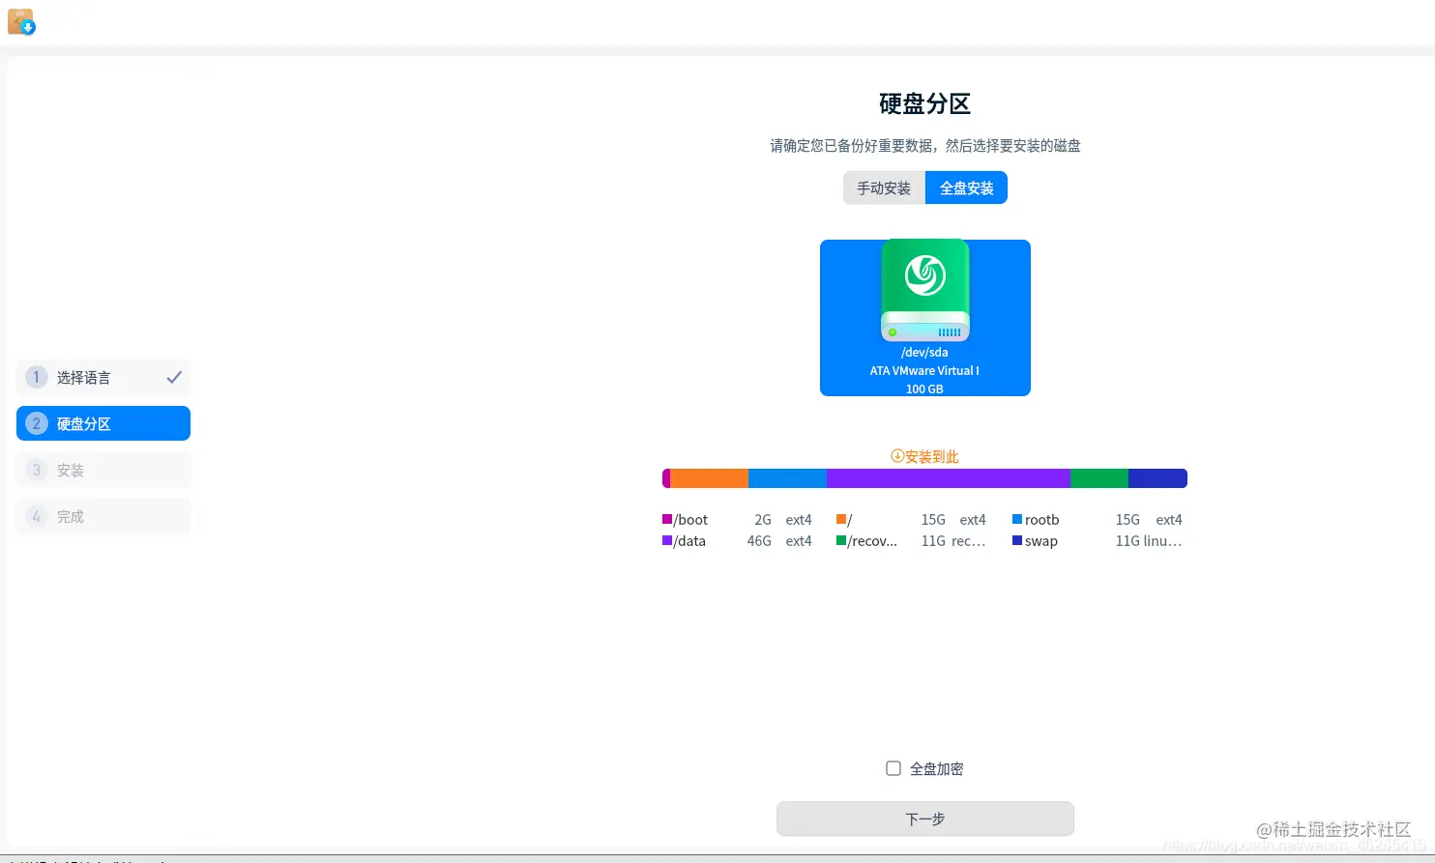Switch to the 手动安装 tab
The width and height of the screenshot is (1435, 863).
(x=883, y=187)
